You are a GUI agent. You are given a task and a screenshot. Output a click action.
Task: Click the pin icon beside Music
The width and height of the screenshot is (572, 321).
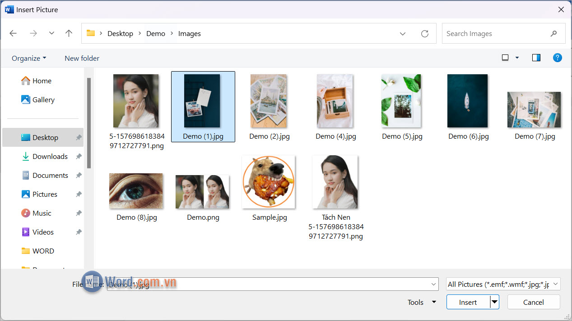point(79,213)
